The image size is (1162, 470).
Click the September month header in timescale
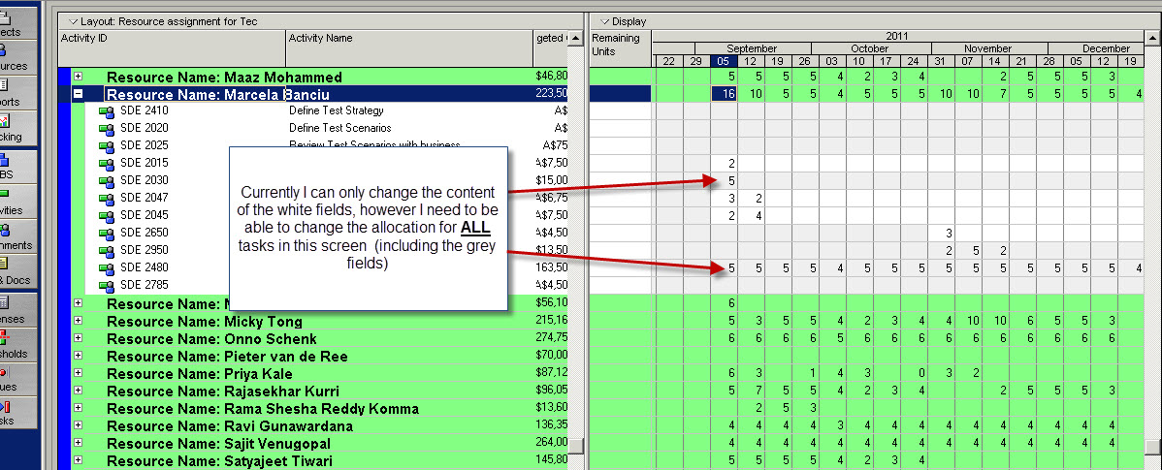pos(752,48)
